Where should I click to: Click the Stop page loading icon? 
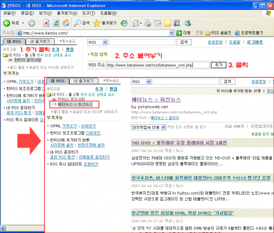[46, 23]
